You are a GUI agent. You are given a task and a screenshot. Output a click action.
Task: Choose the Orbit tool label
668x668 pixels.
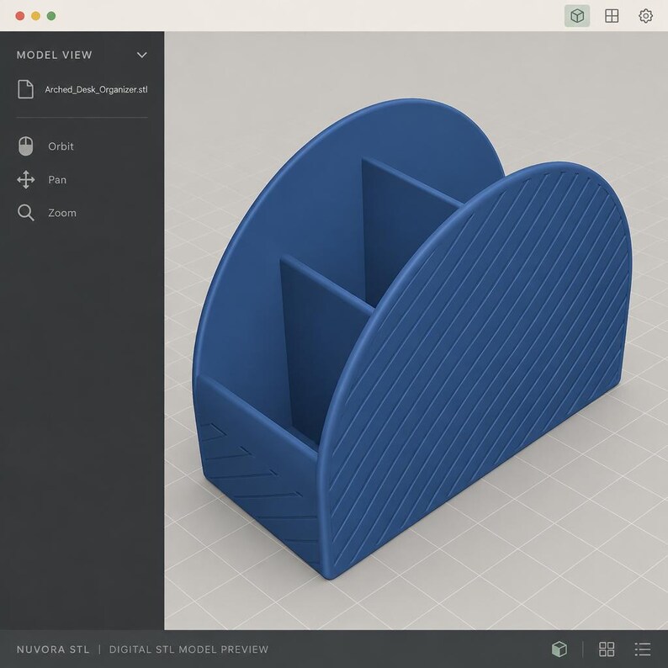point(61,146)
